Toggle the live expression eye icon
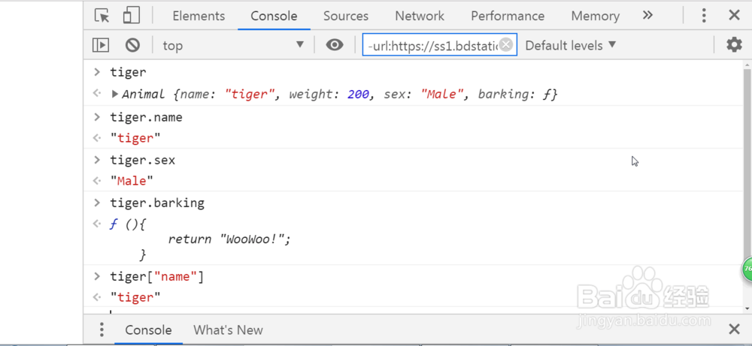Viewport: 752px width, 346px height. [335, 45]
